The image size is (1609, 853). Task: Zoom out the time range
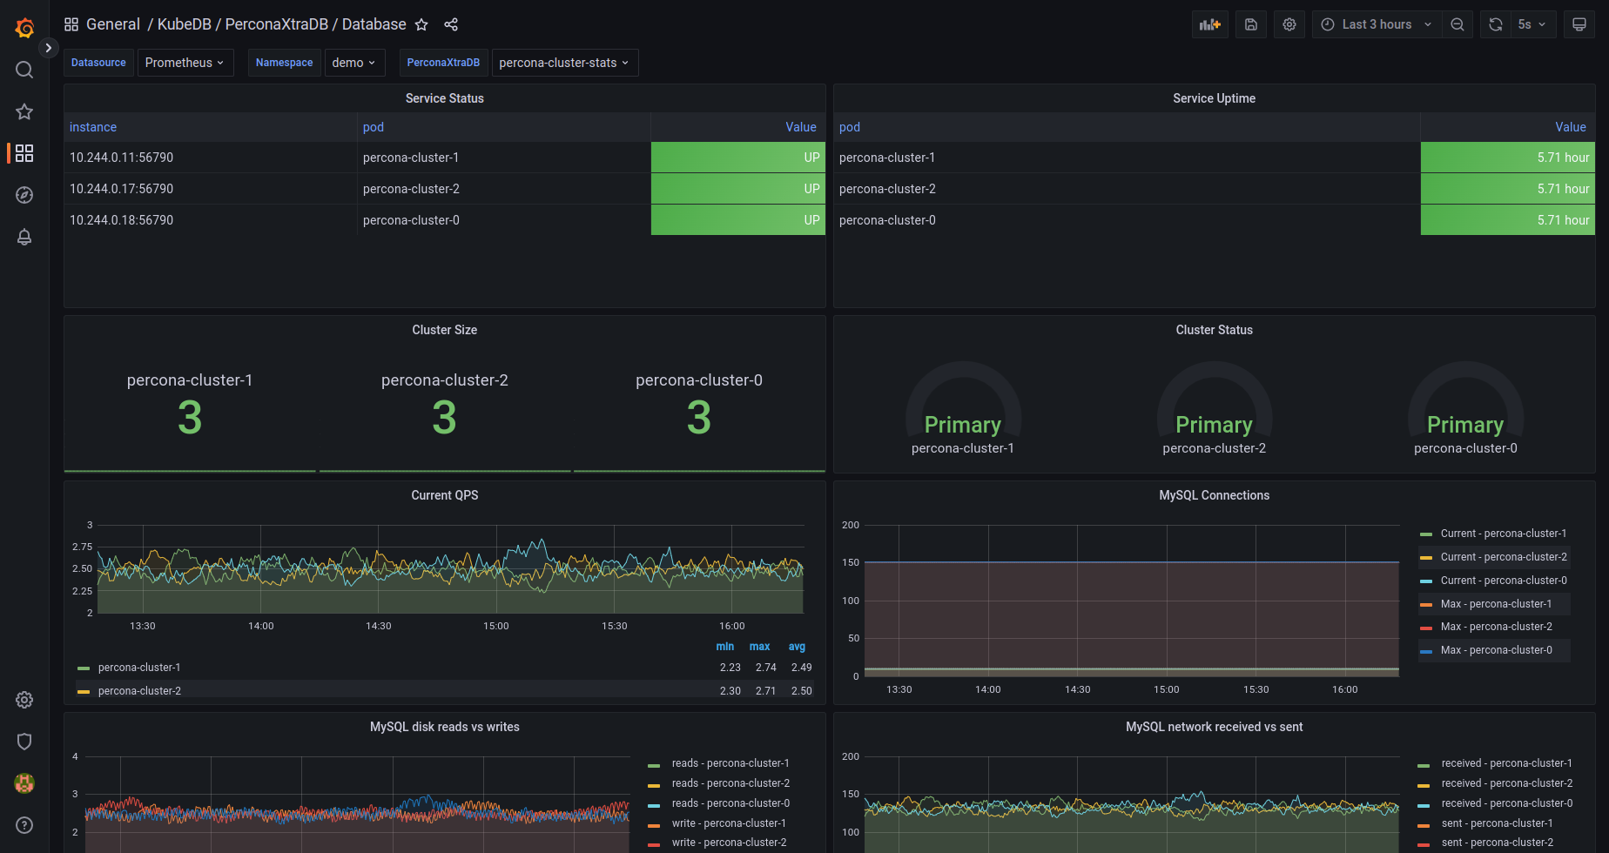point(1458,24)
